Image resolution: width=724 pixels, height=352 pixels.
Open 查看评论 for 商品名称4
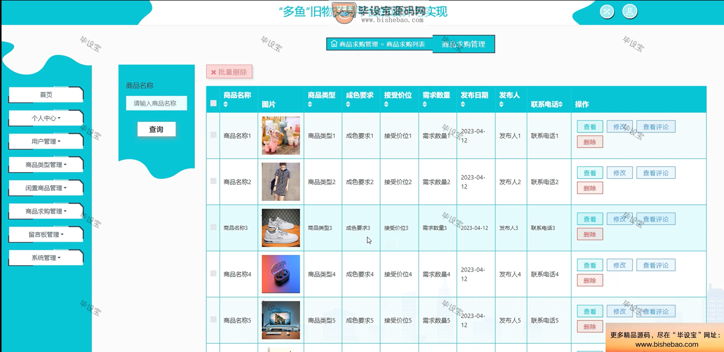click(656, 265)
